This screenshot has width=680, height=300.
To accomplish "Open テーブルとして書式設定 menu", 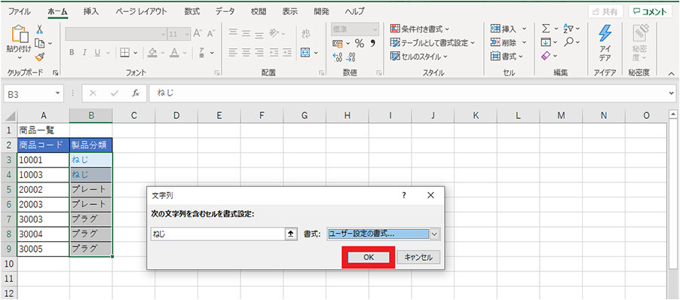I will 433,42.
